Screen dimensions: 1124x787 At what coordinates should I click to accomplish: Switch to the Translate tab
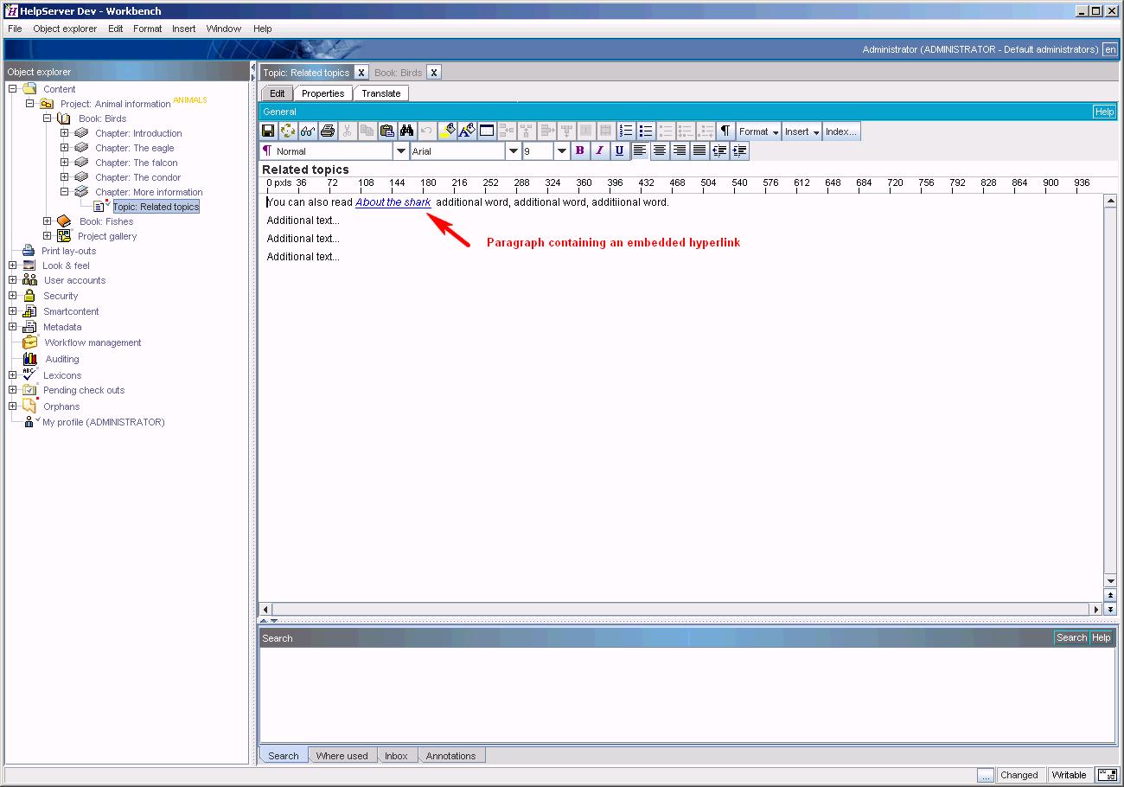pos(381,93)
